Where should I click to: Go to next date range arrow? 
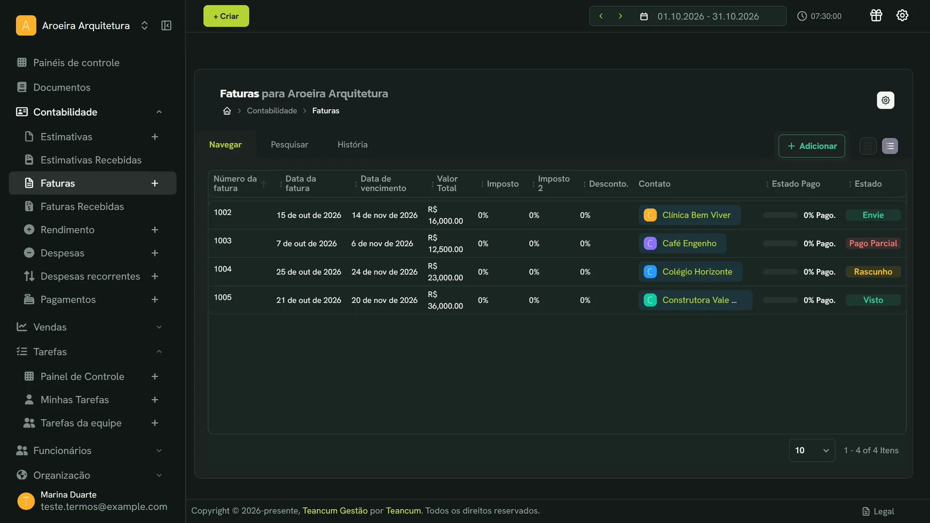[x=620, y=16]
